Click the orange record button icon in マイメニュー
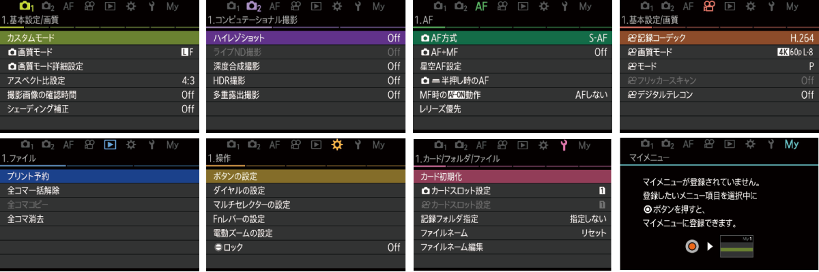 point(693,245)
